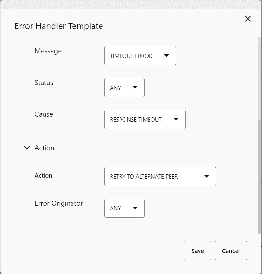Open the Cause dropdown showing RESPONSE TIMEOUT
Screen dimensions: 262x274
145,119
